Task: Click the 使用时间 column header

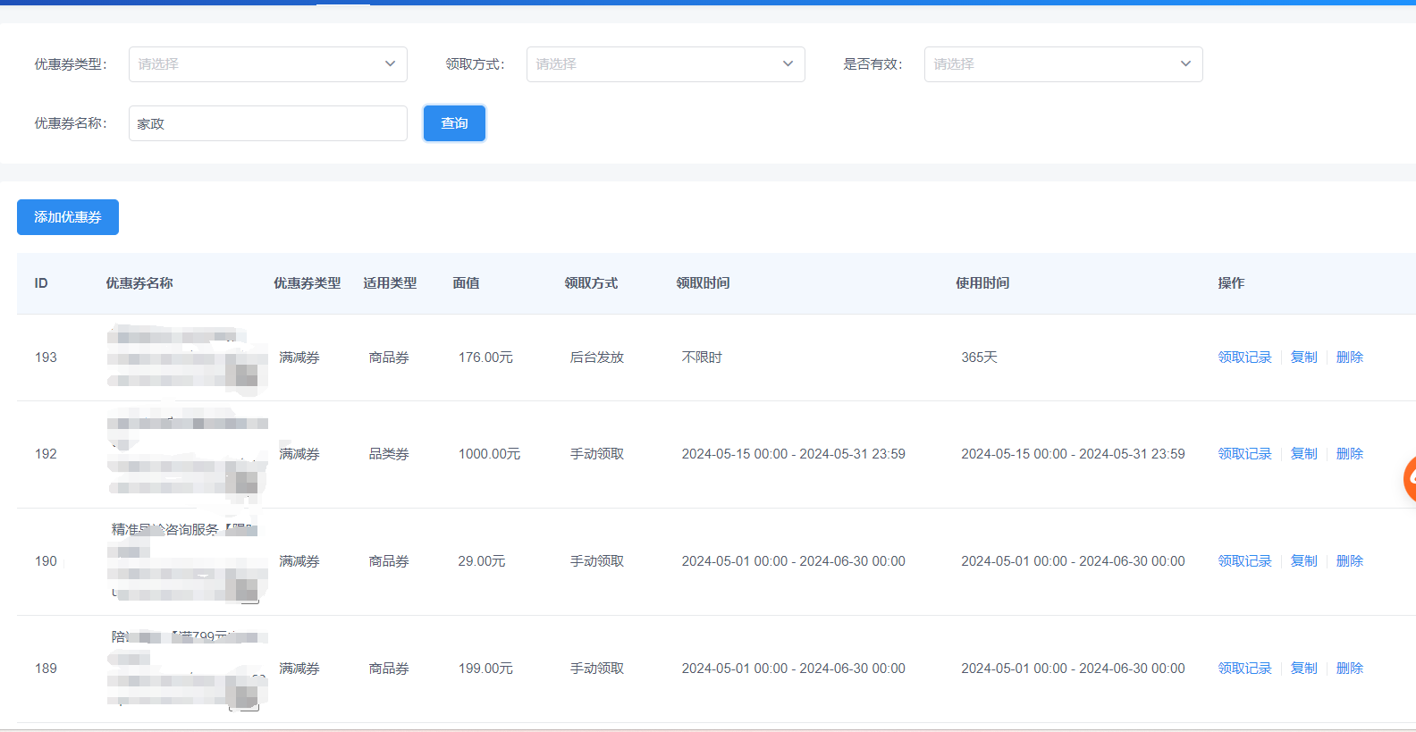Action: (x=982, y=283)
